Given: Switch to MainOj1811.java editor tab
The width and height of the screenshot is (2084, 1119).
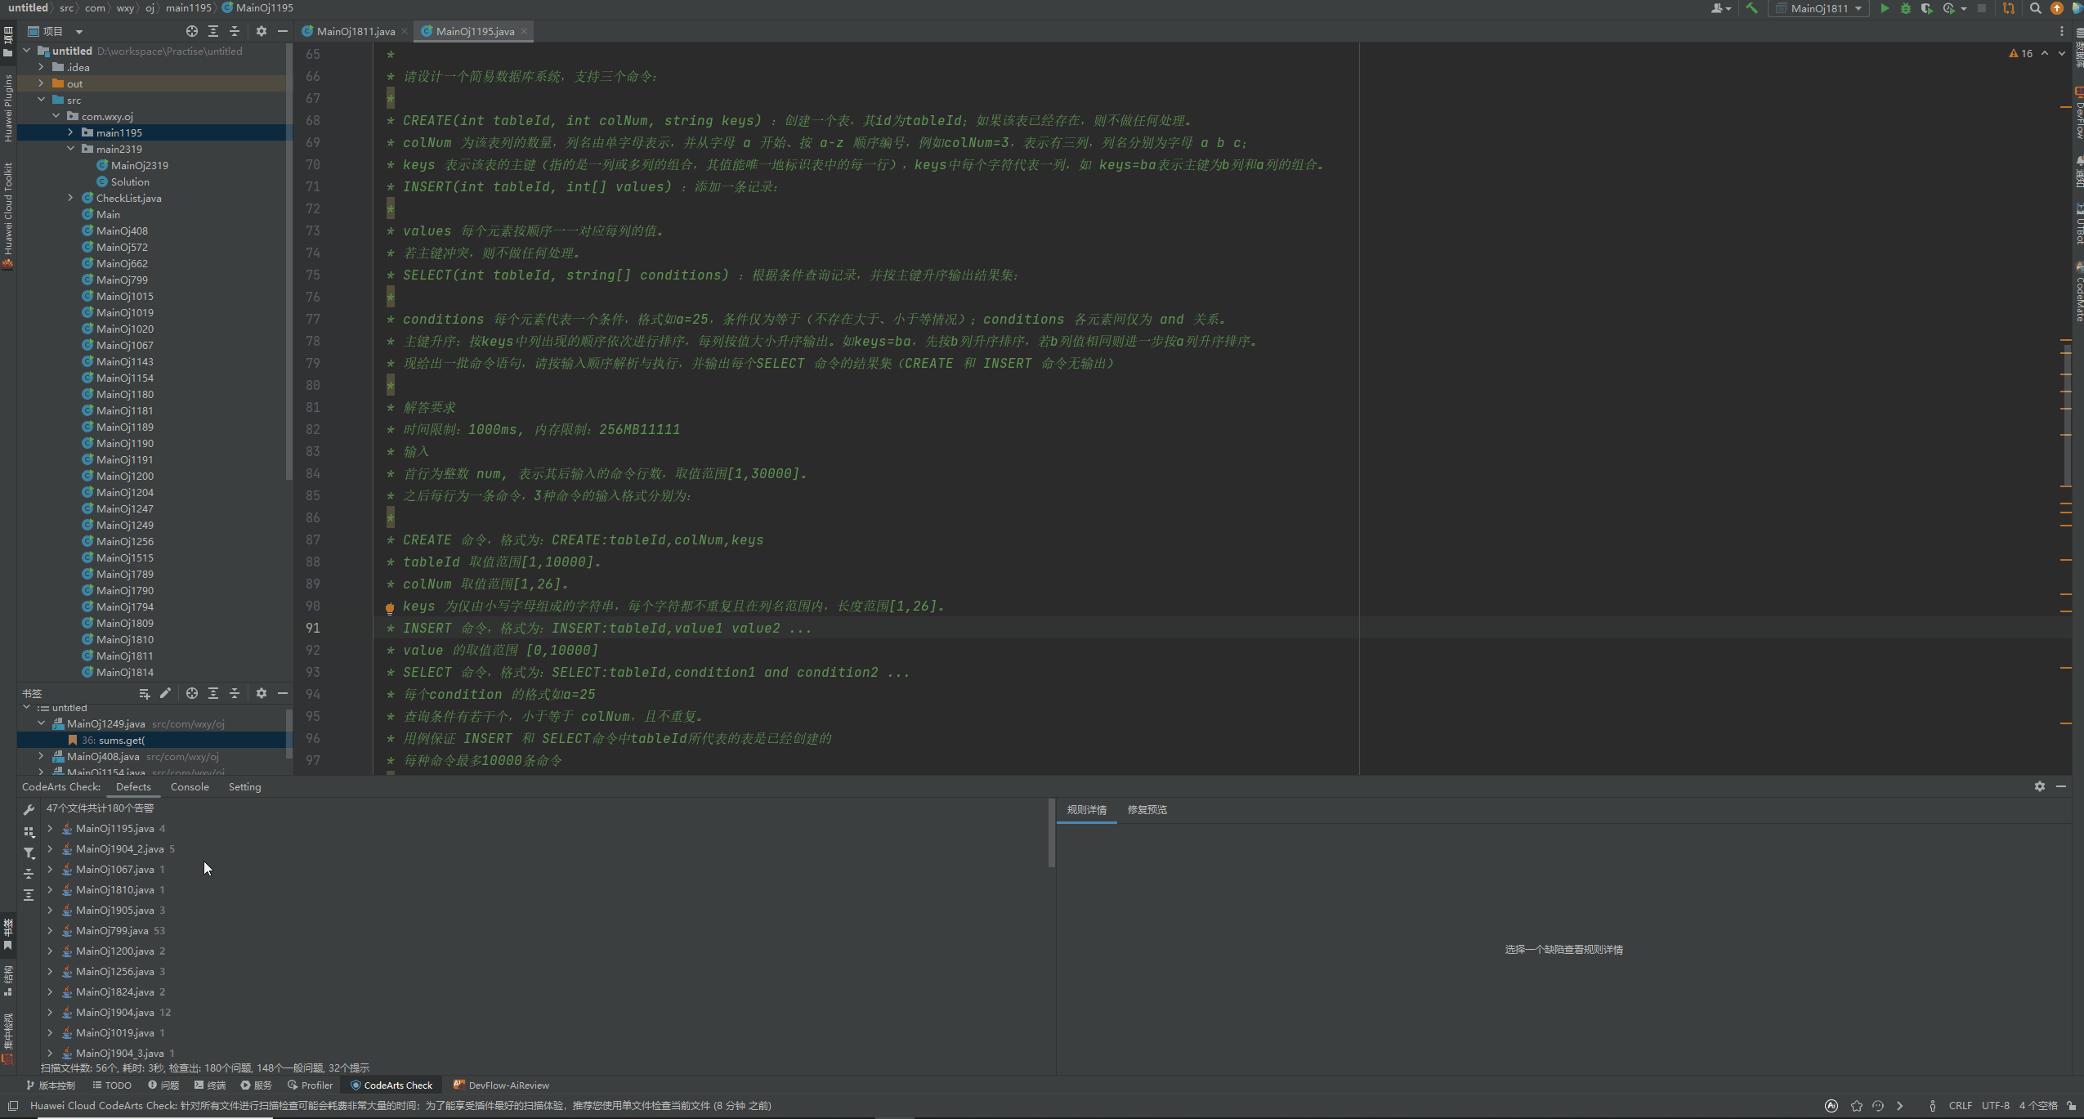Looking at the screenshot, I should pyautogui.click(x=355, y=31).
